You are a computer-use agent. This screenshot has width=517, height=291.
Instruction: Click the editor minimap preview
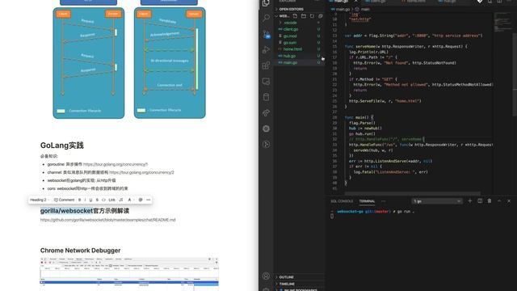(503, 23)
